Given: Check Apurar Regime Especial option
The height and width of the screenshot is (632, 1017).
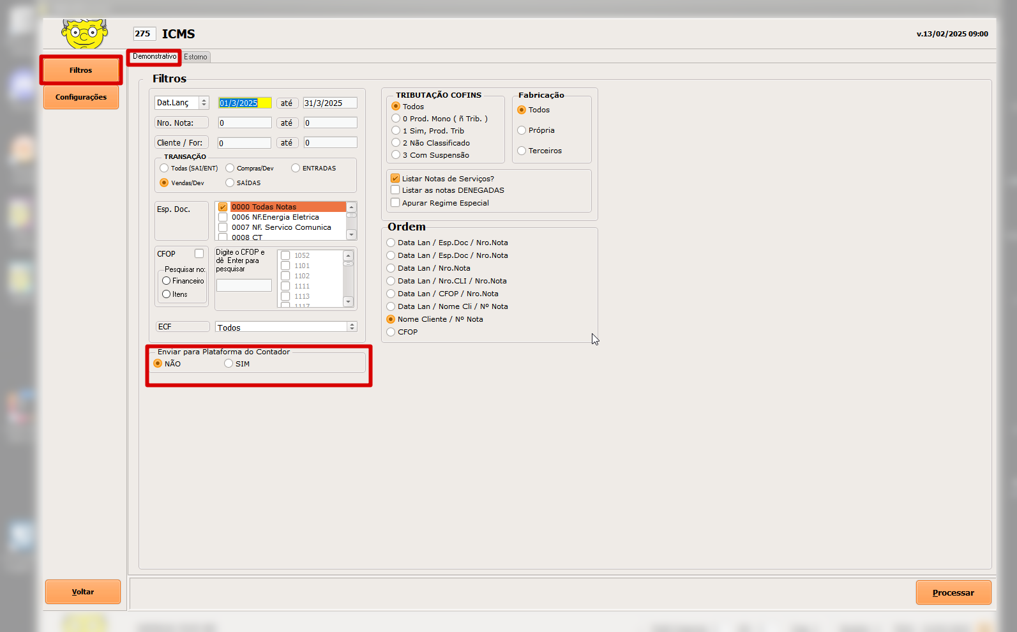Looking at the screenshot, I should pyautogui.click(x=395, y=203).
